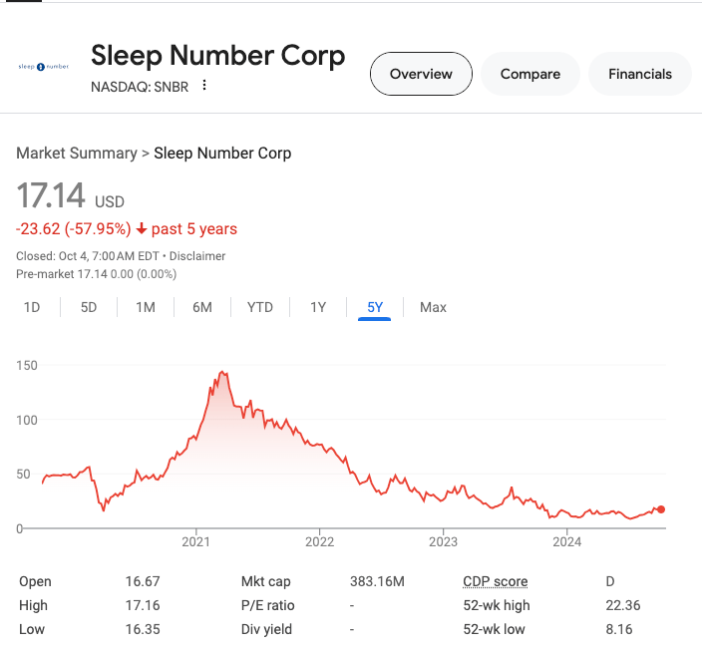This screenshot has width=702, height=652.
Task: Click the 2023 label on chart axis
Action: coord(443,542)
